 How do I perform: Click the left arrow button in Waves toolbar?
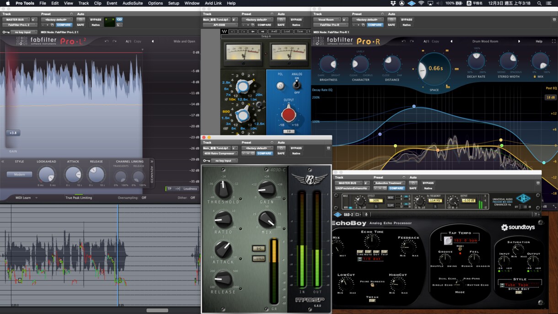tap(252, 32)
